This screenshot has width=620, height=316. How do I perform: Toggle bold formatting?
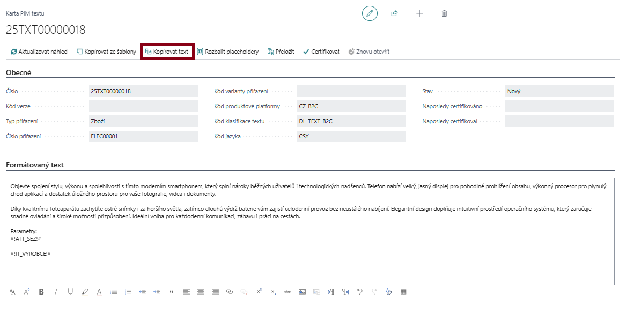point(41,292)
